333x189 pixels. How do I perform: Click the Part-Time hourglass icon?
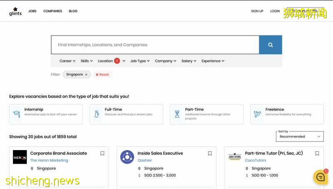point(177,114)
